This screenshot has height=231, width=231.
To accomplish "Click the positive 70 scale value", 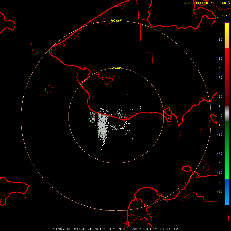I will (x=220, y=49).
